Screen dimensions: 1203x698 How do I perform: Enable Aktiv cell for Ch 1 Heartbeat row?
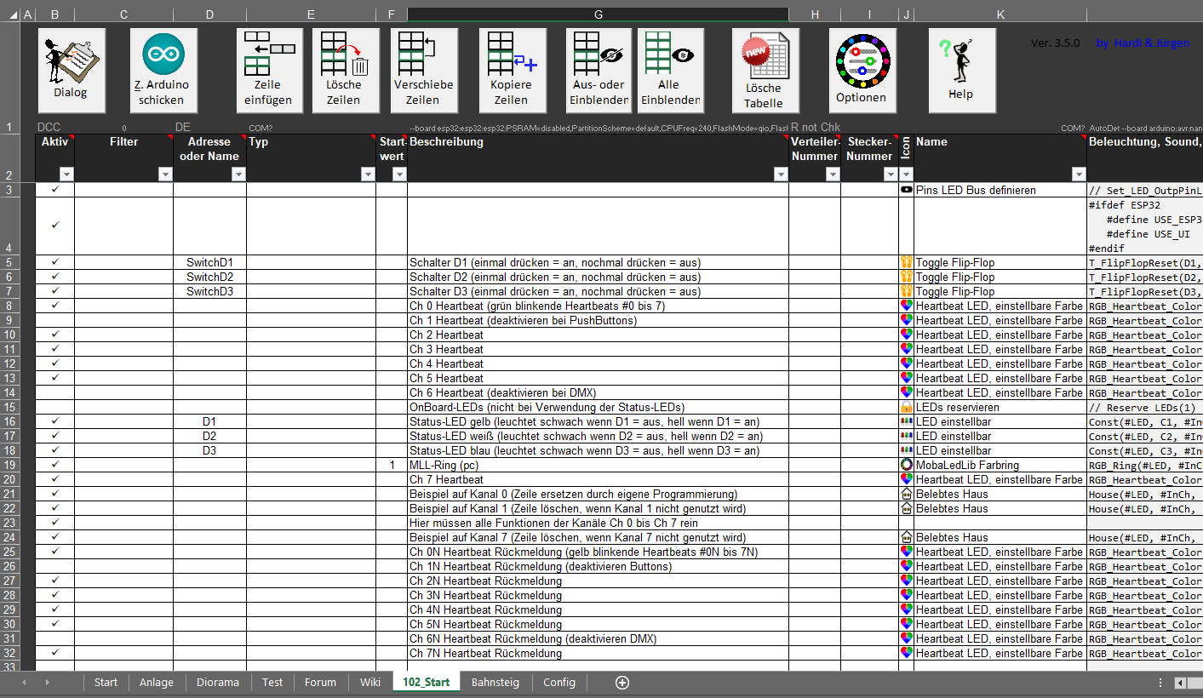pos(55,321)
